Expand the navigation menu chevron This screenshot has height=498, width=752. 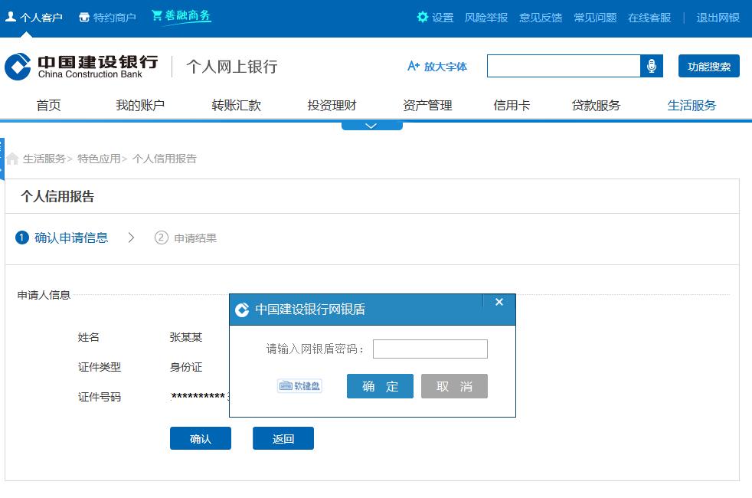(372, 124)
